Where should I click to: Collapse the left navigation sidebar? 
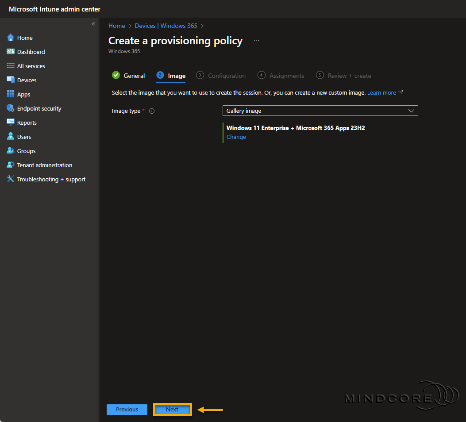93,24
